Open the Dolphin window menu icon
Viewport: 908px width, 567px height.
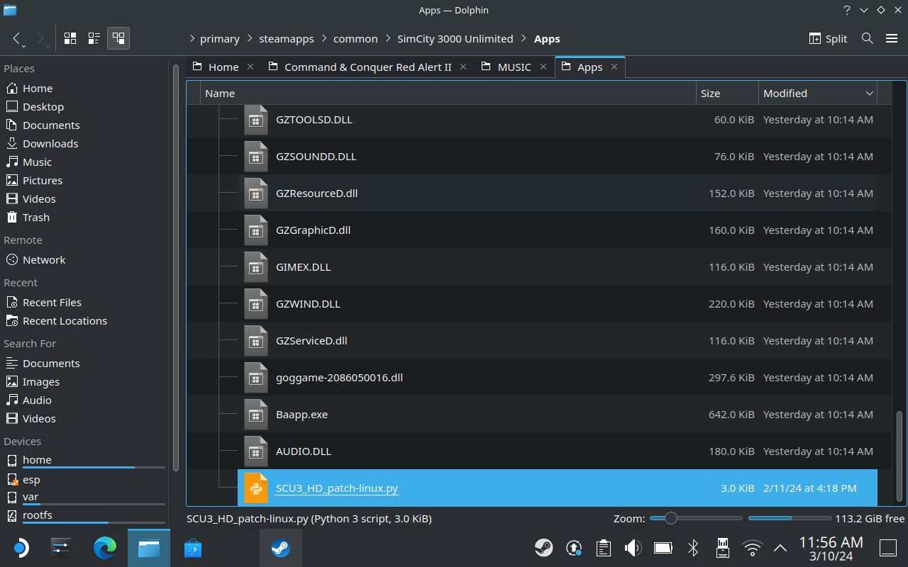9,11
